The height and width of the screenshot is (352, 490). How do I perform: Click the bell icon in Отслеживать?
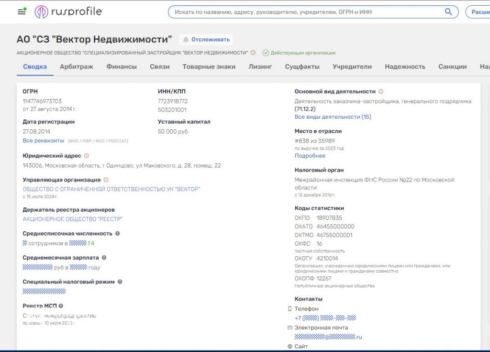click(186, 39)
